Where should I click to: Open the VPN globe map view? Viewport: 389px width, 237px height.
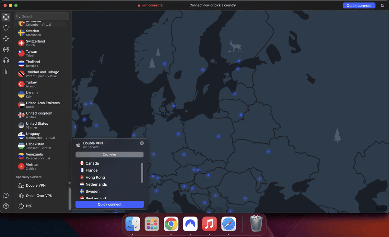point(6,17)
